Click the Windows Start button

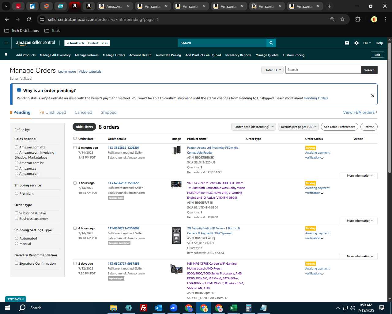coord(7,308)
